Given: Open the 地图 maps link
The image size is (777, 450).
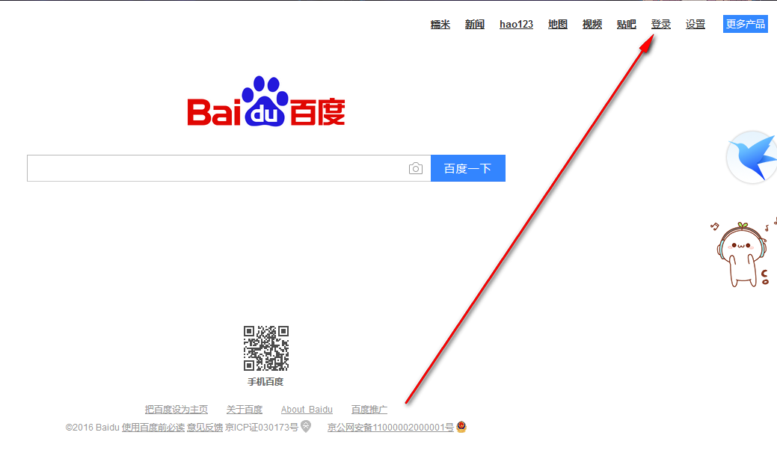Looking at the screenshot, I should click(557, 24).
